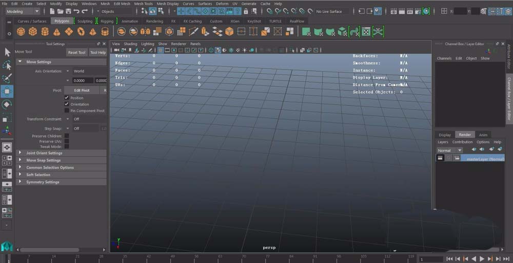Toggle the Preserve Children checkbox
Screen dimensions: 513x263
[x=67, y=136]
